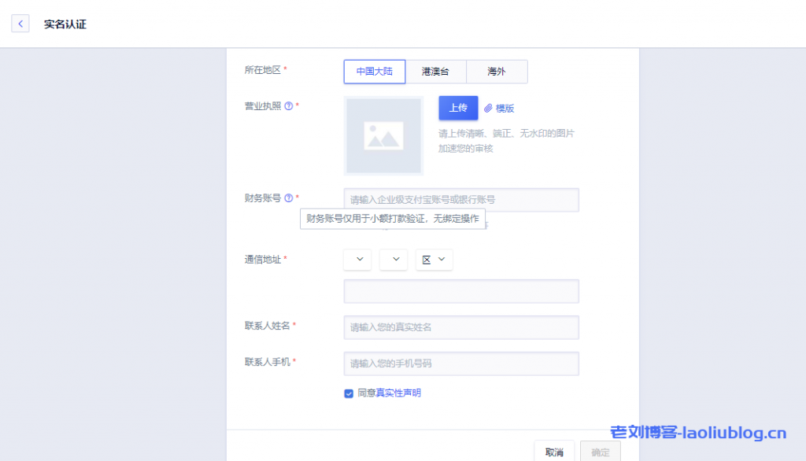Image resolution: width=806 pixels, height=461 pixels.
Task: Click the 联系人手机 phone number field
Action: point(461,363)
